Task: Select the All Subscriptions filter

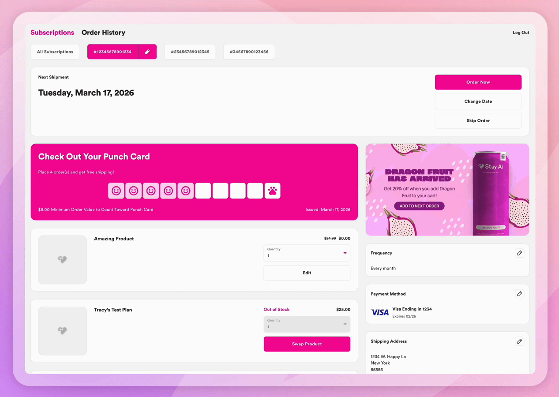Action: pyautogui.click(x=55, y=52)
